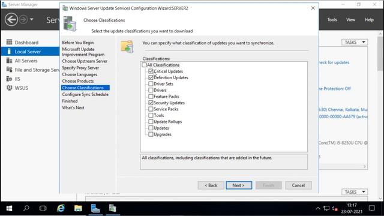This screenshot has height=216, width=384.
Task: Click WSUS wizard header server icon
Action: coord(70,24)
